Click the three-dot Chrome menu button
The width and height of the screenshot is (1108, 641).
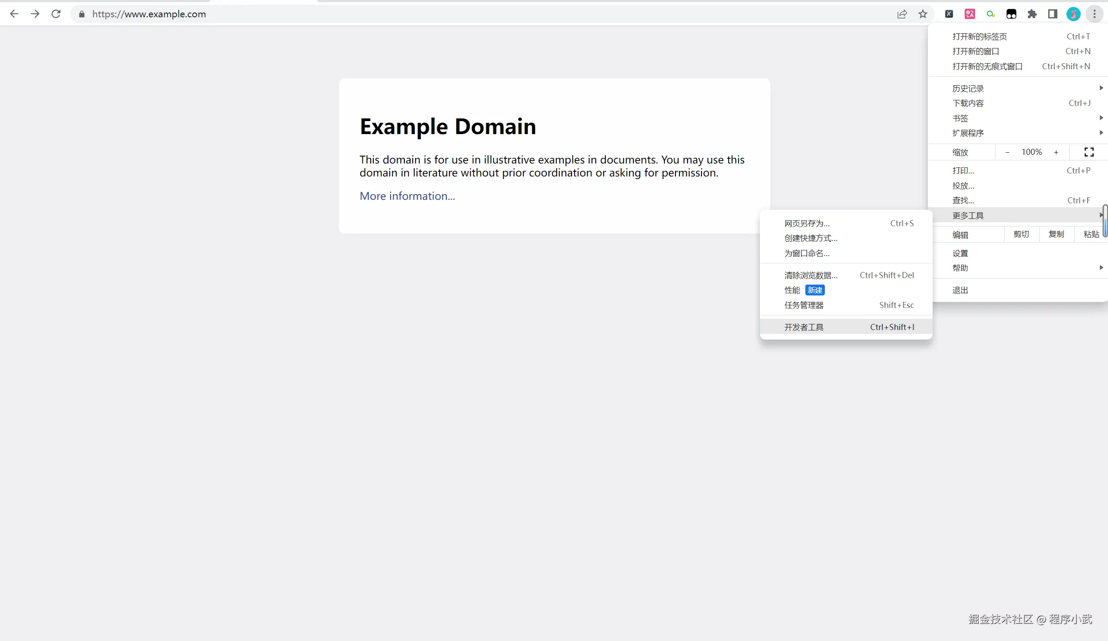pos(1095,14)
